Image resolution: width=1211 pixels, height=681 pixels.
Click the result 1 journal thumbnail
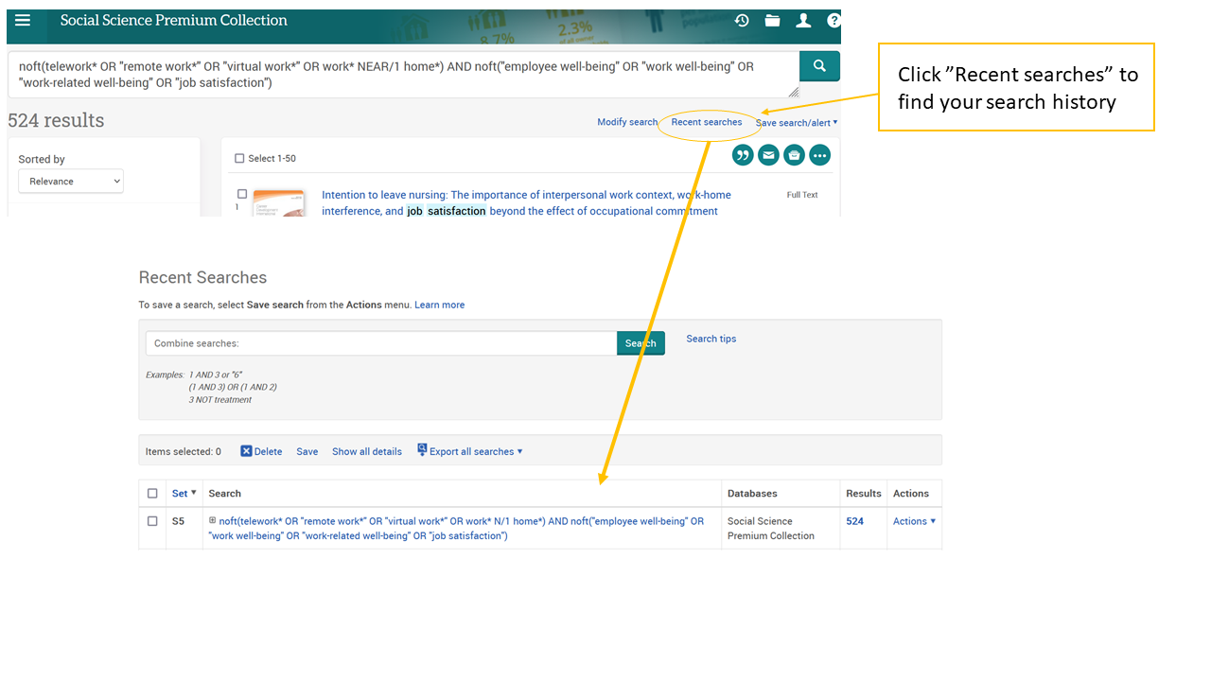pos(279,202)
